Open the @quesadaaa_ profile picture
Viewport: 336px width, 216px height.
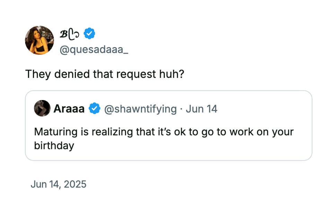coord(39,40)
